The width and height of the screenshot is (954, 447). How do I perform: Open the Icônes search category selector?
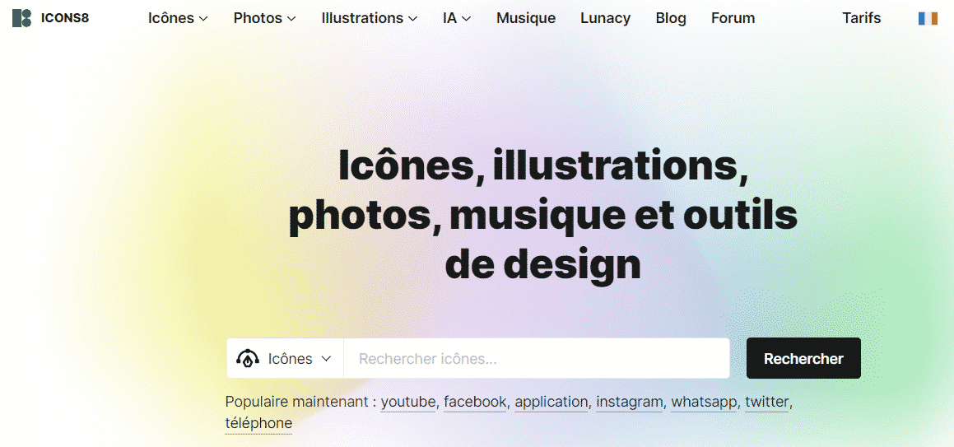coord(286,359)
